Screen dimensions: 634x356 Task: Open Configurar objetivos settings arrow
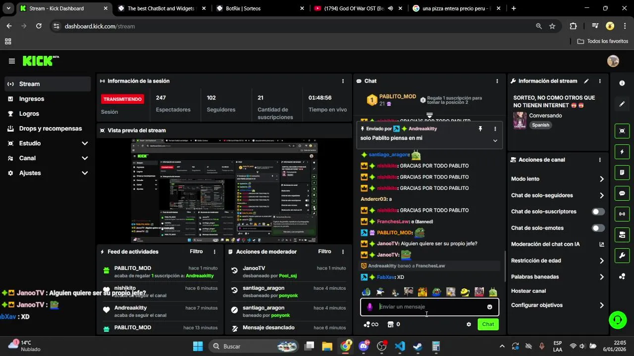(x=602, y=305)
